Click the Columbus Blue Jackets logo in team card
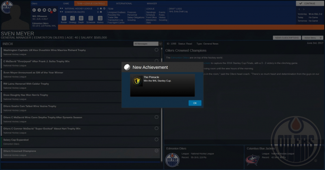Image resolution: width=325 pixels, height=170 pixels. [x=252, y=159]
